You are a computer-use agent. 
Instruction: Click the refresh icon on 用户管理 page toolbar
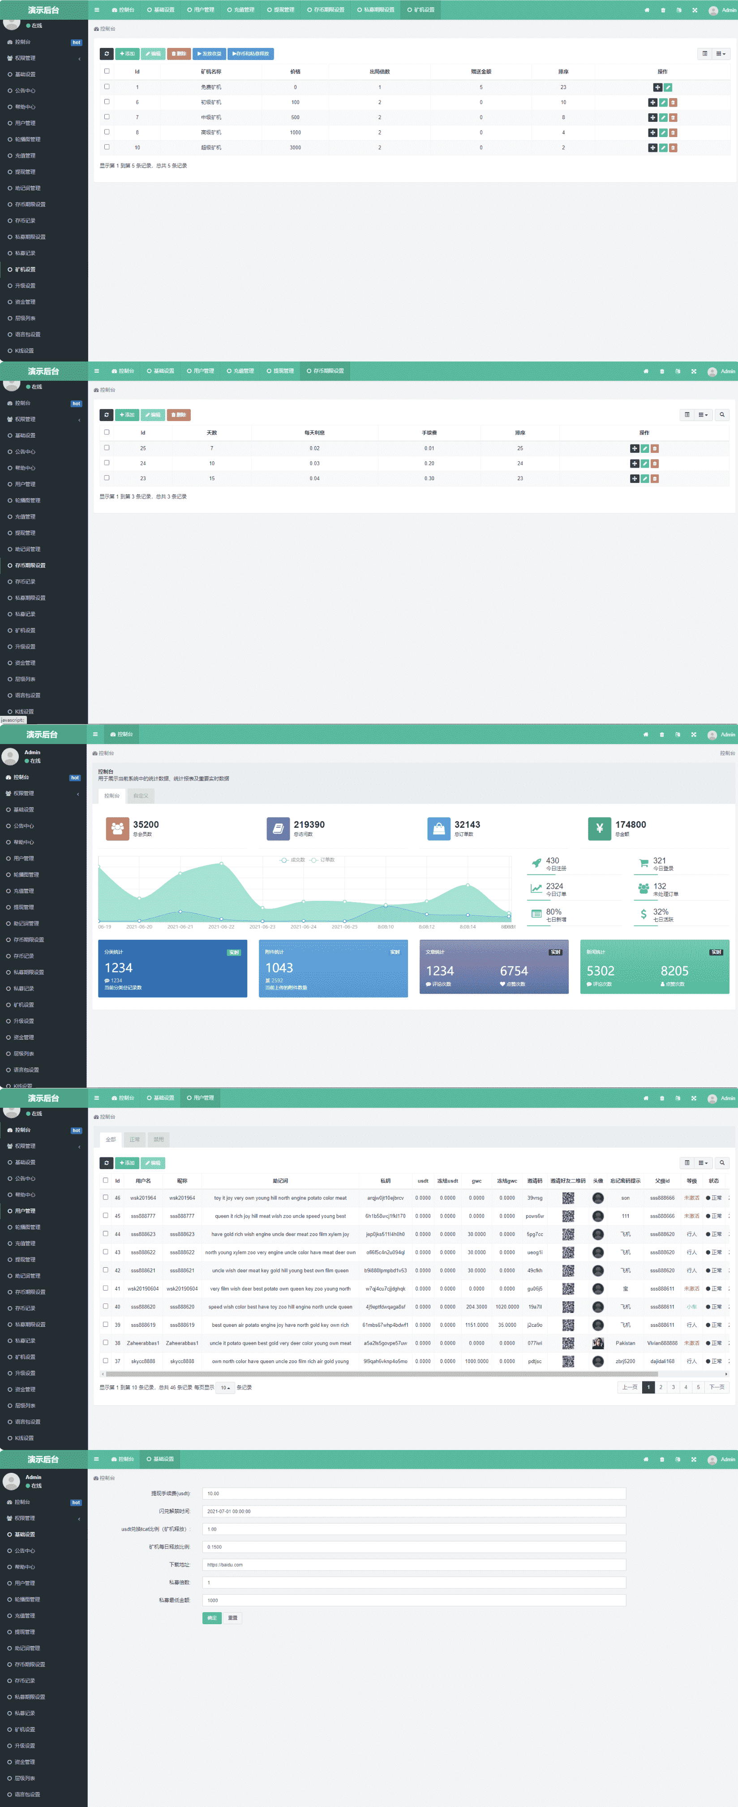(x=107, y=1163)
